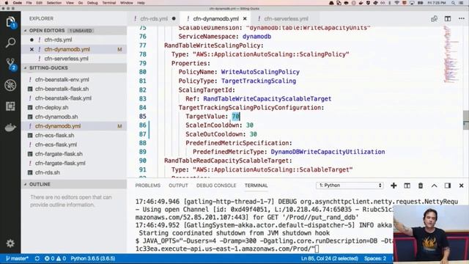
Task: Click the editor vertical scrollbar thumb
Action: 466,120
